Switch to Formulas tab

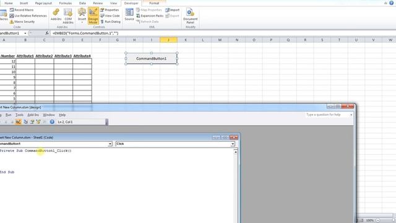[x=66, y=3]
